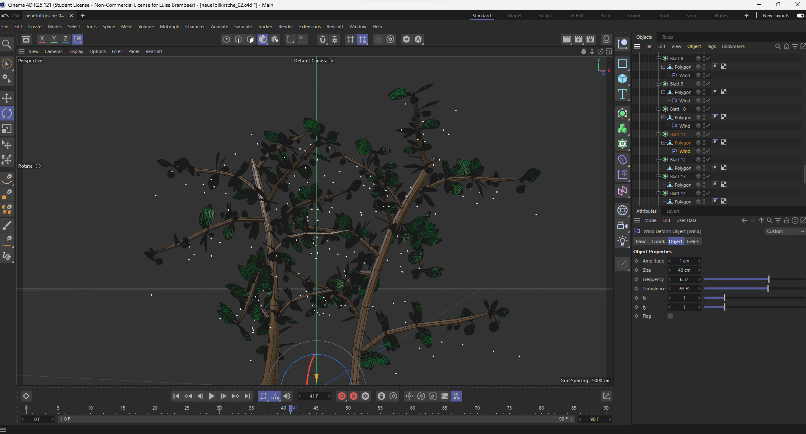Click the Render View clapperboard icon
This screenshot has height=434, width=806.
pyautogui.click(x=567, y=39)
